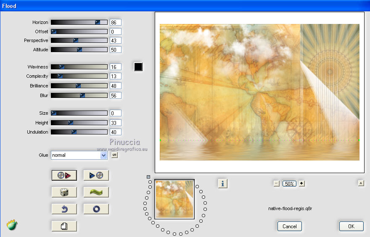Click the Horizon value field 86
Viewport: 370px width, 237px height.
pos(116,22)
